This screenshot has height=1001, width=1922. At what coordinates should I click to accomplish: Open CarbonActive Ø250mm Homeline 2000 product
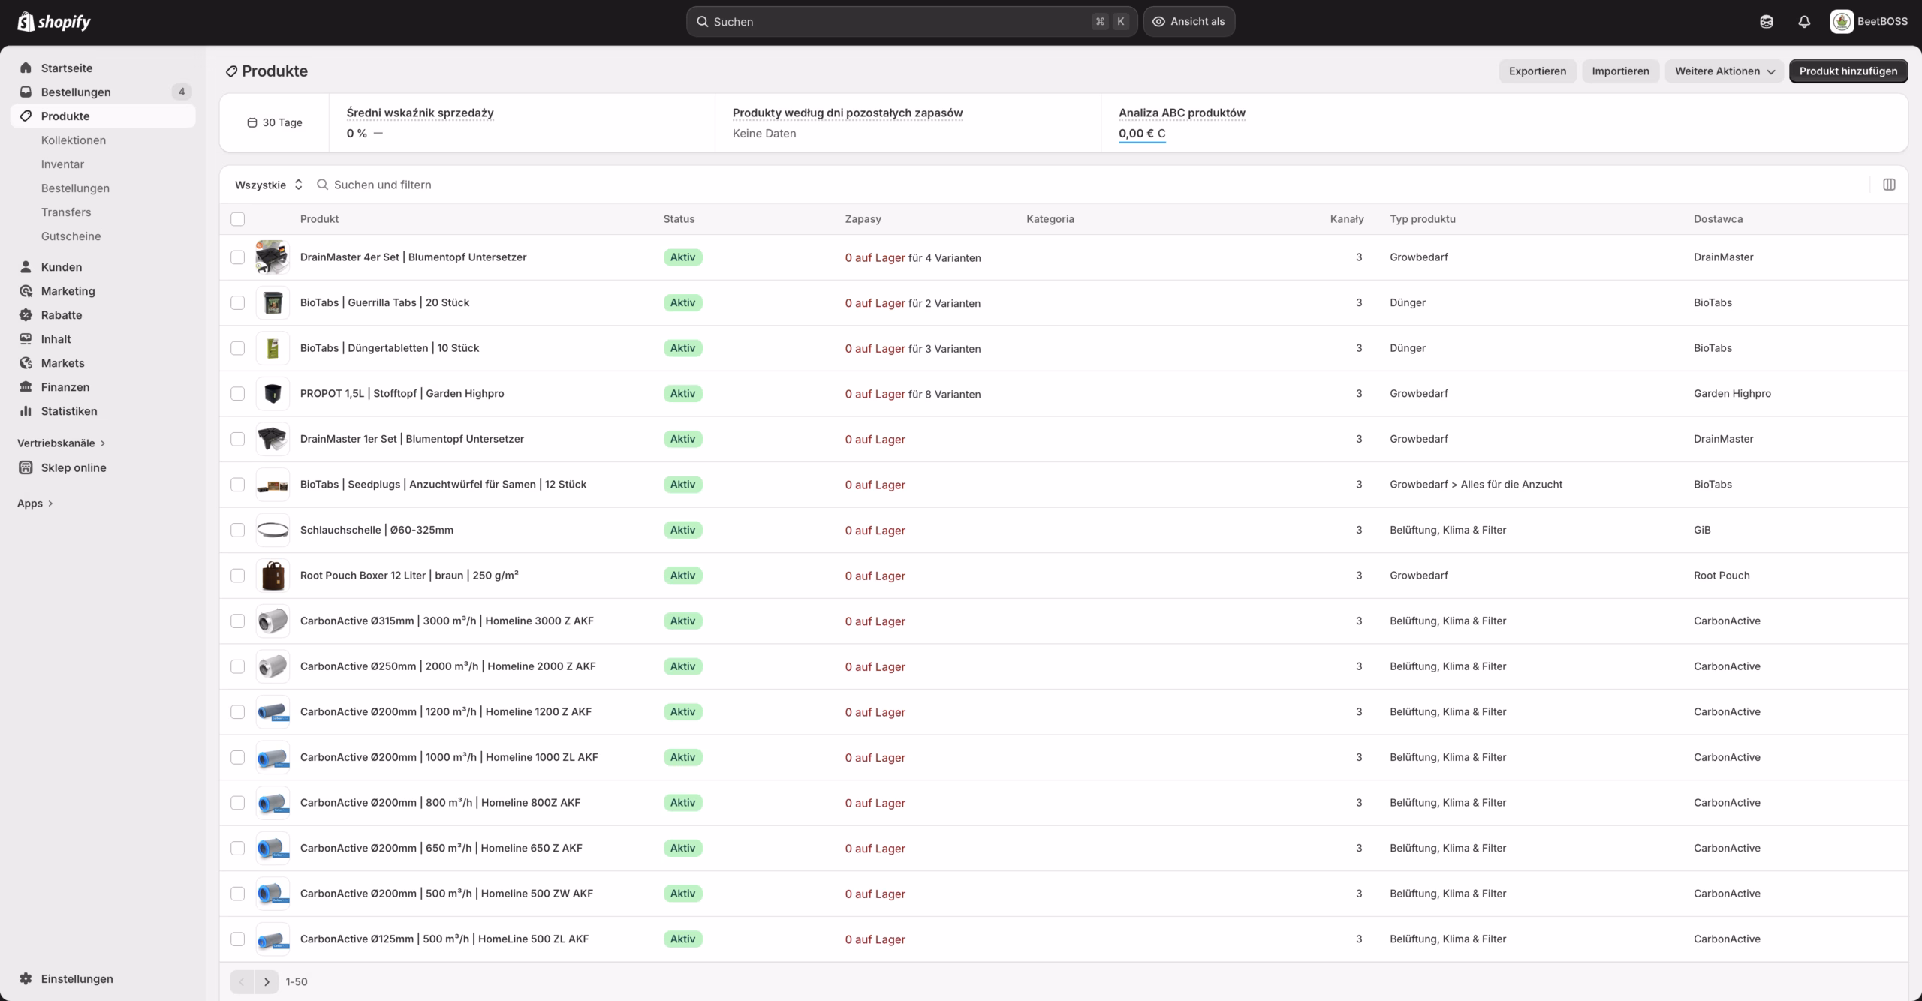click(x=447, y=666)
